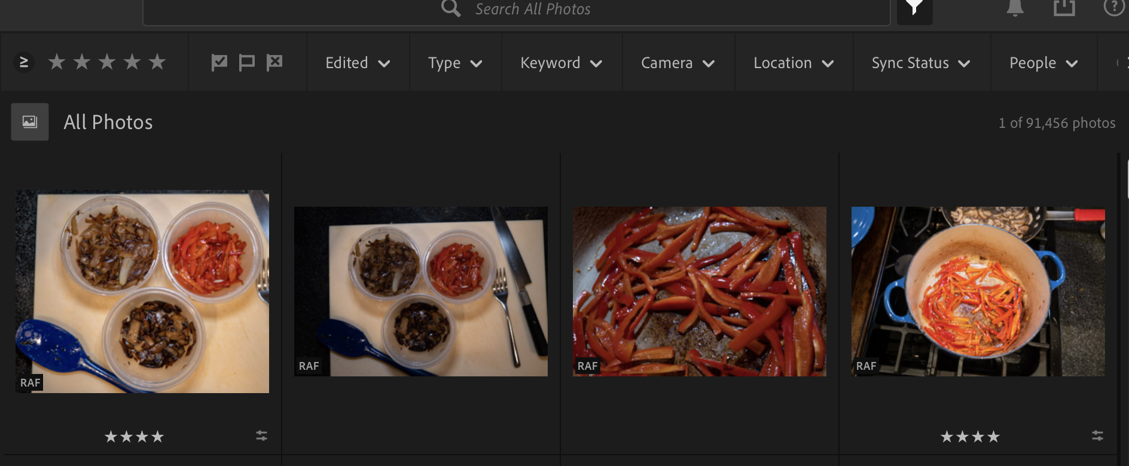The height and width of the screenshot is (466, 1129).
Task: Click RAF badge on red peppers pan photo
Action: tap(587, 366)
